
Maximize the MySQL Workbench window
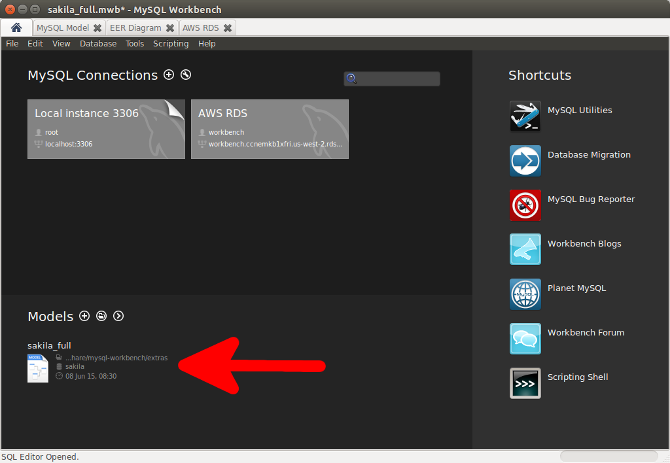click(35, 9)
